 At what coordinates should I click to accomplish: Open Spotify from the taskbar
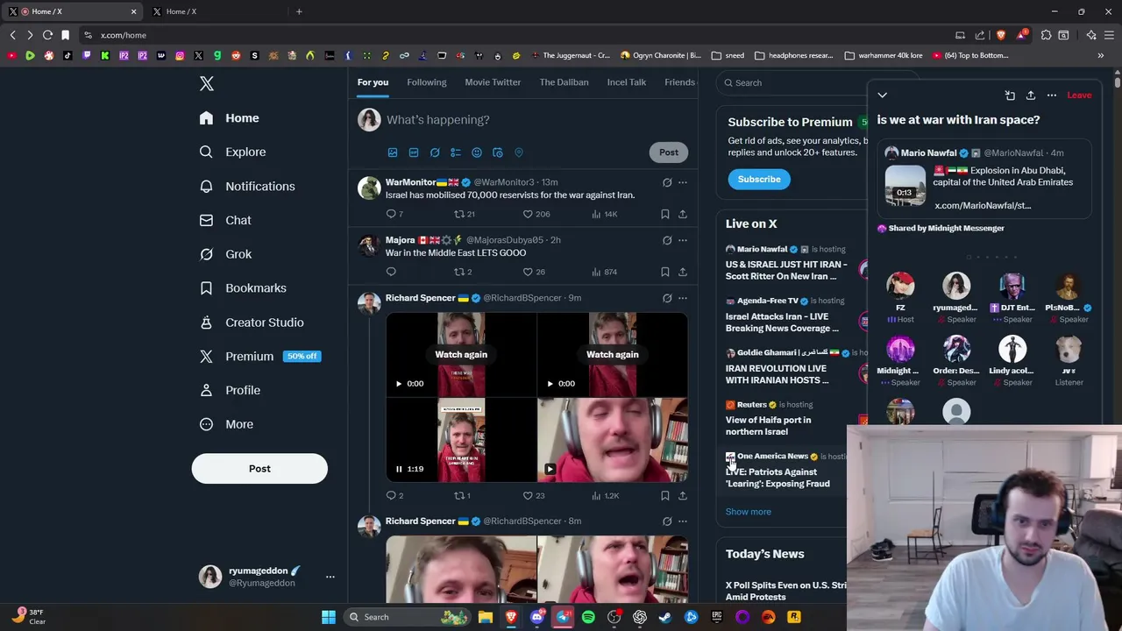pos(588,617)
